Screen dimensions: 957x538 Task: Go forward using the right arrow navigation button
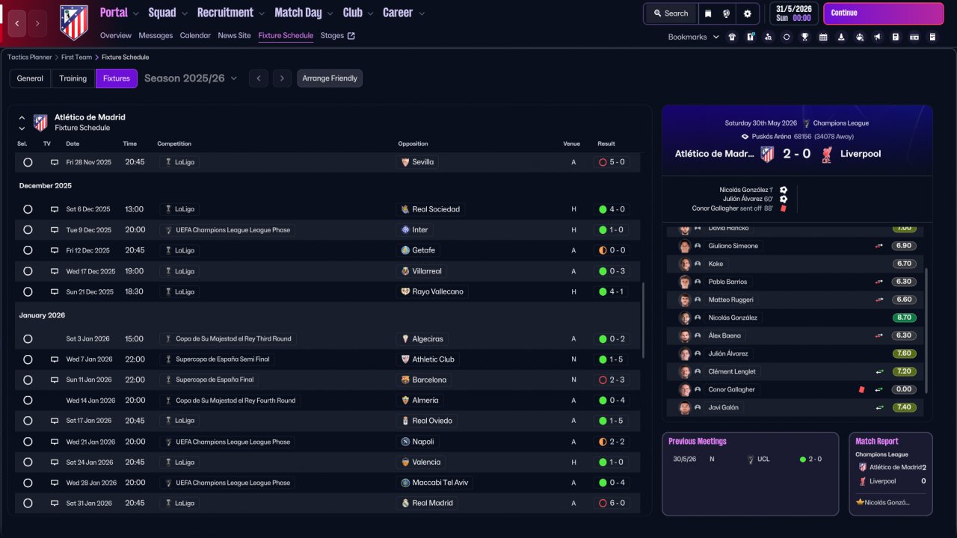(37, 23)
